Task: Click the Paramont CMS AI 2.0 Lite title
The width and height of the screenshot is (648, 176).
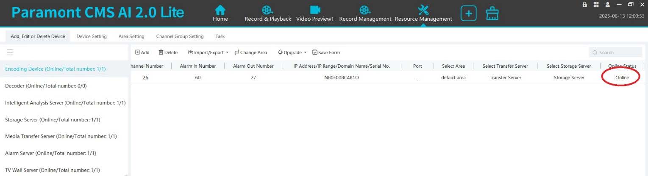Action: click(98, 13)
